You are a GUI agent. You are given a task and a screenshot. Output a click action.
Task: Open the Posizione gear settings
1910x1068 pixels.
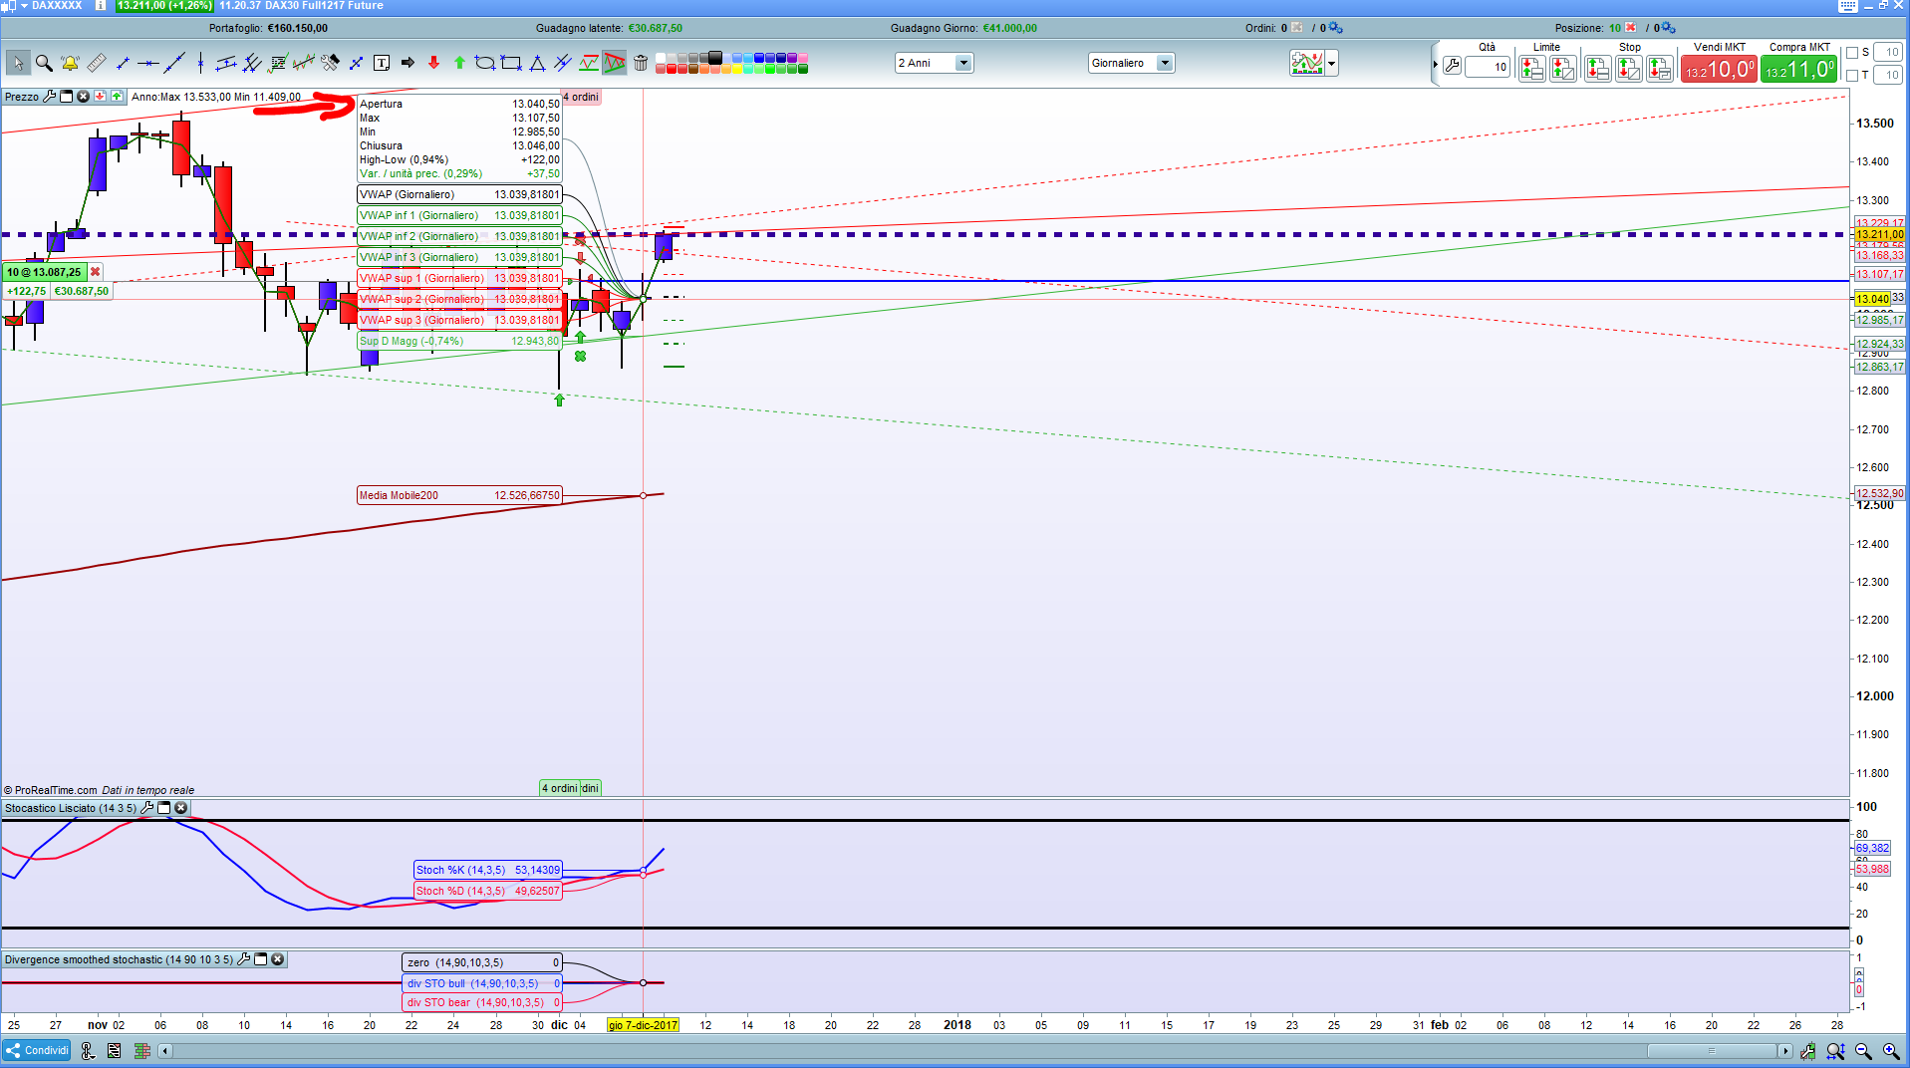coord(1669,28)
